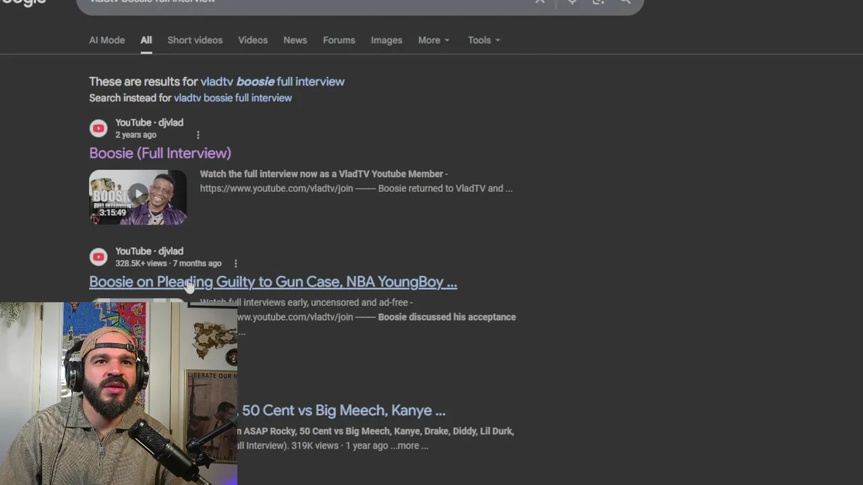Viewport: 863px width, 485px height.
Task: Click the 'ASAP Rocky, 50 Cent vs Big Meech' snippet
Action: tap(376, 438)
